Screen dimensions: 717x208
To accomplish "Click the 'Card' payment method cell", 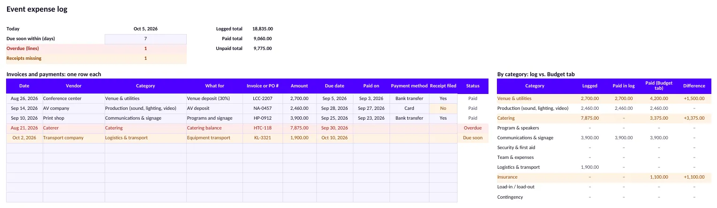I will (409, 108).
